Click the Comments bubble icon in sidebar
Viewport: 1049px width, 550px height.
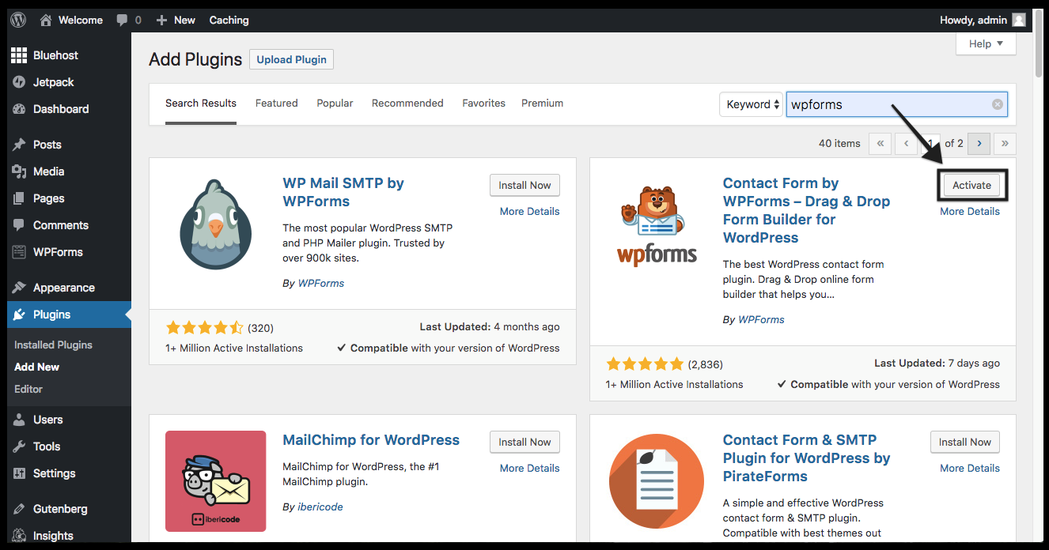[19, 225]
